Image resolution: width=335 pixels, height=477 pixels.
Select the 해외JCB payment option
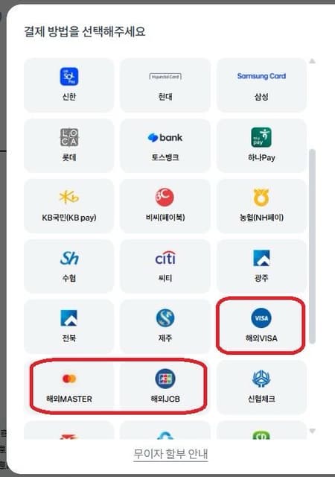tap(165, 387)
